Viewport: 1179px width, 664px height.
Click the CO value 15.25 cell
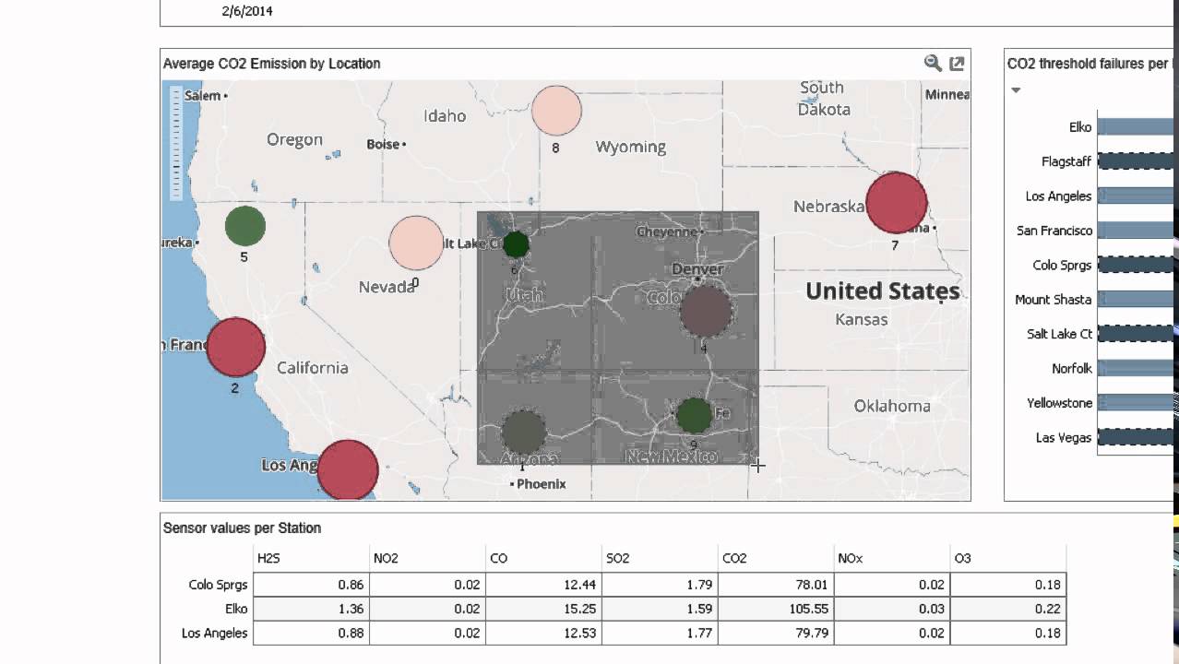pyautogui.click(x=543, y=609)
